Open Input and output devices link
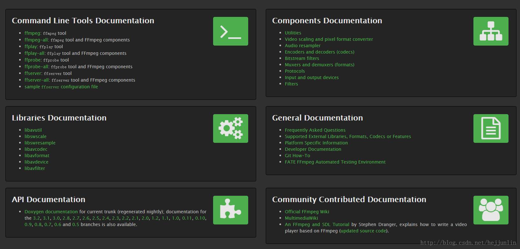Screen dimensions: 520x249 click(312, 77)
